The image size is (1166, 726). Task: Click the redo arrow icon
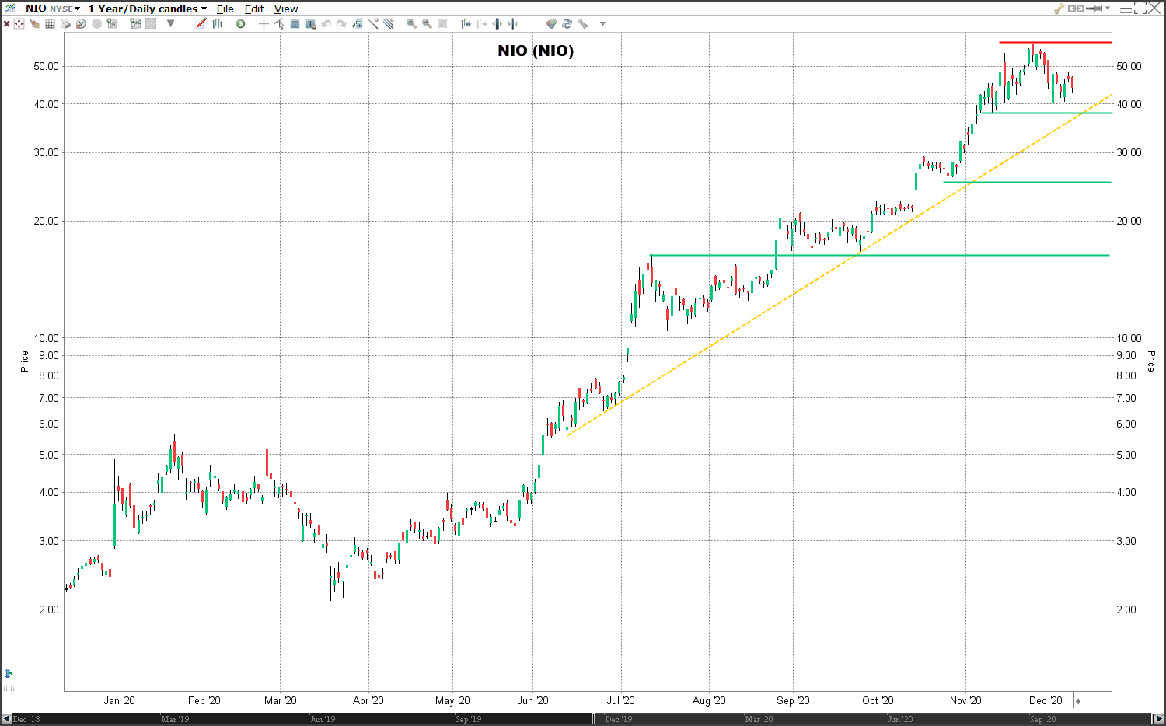[342, 24]
